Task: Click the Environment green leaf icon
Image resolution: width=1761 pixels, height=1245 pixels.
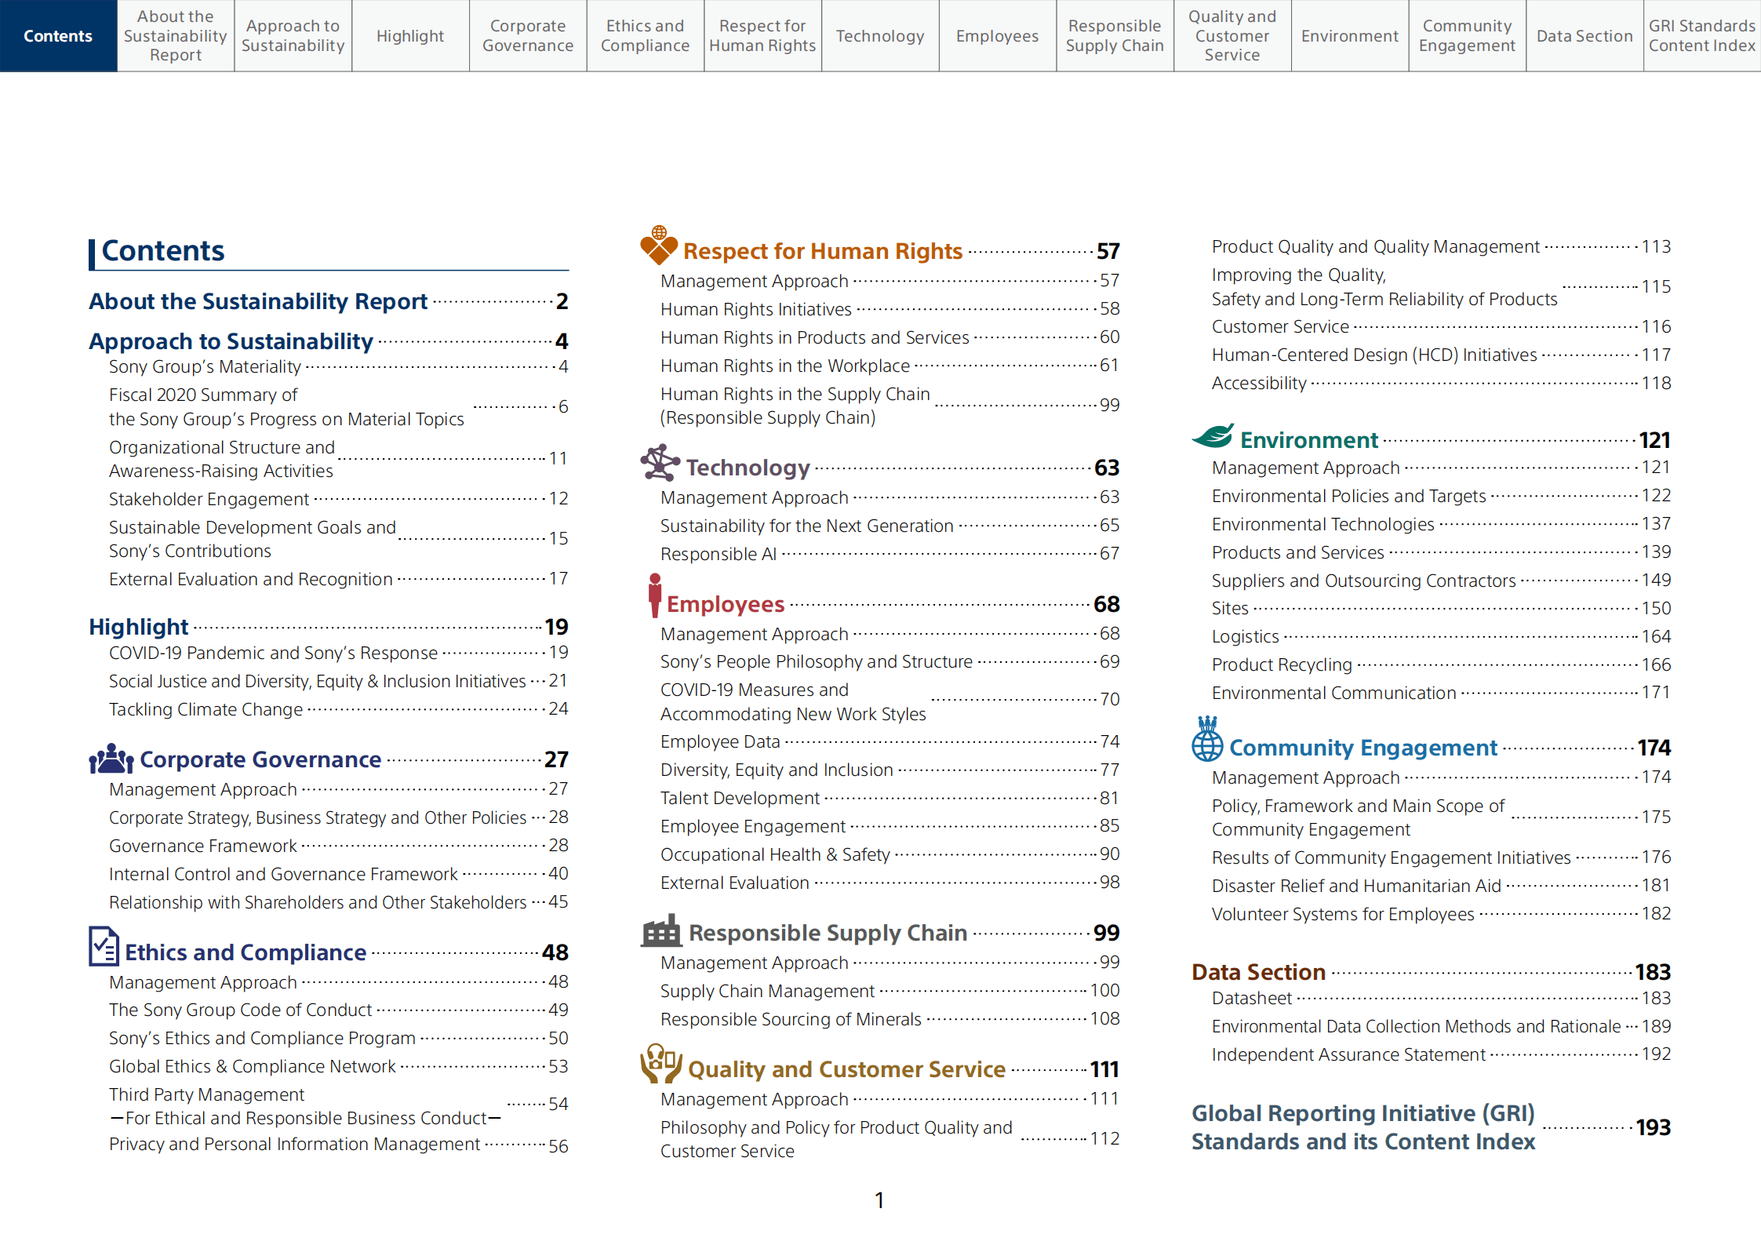Action: 1213,436
